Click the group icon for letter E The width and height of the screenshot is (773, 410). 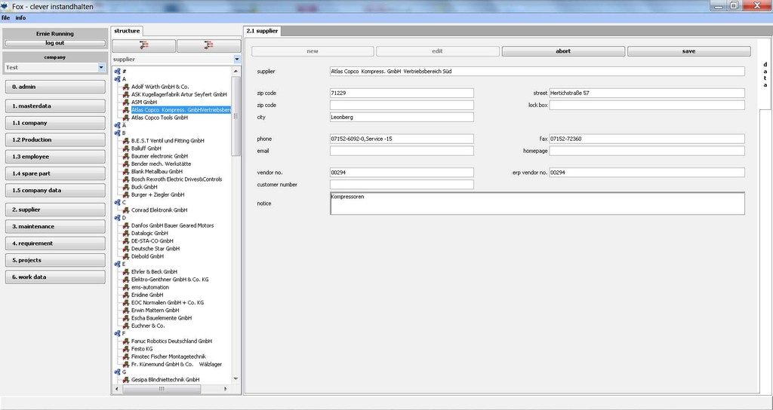pos(117,264)
